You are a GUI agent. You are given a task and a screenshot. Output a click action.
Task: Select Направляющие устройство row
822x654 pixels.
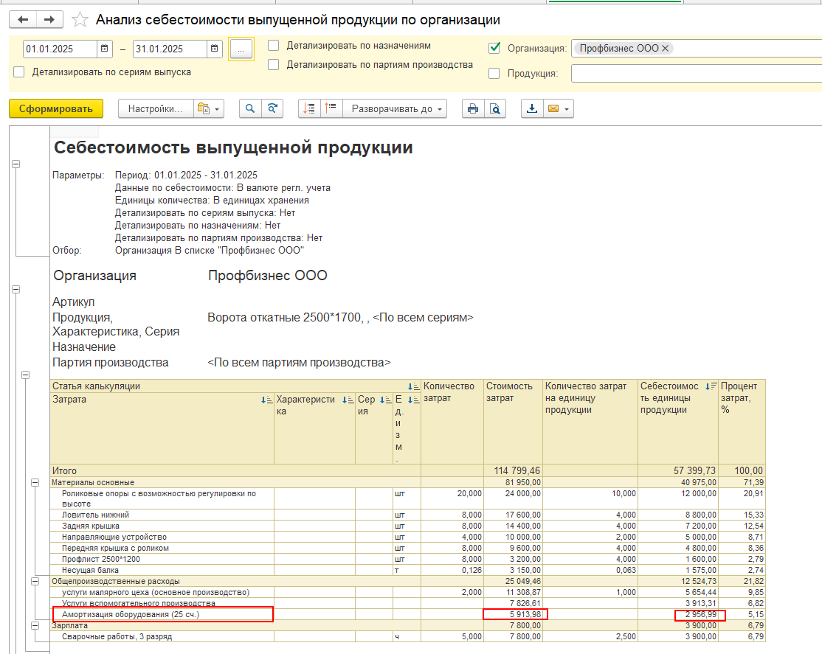[408, 538]
